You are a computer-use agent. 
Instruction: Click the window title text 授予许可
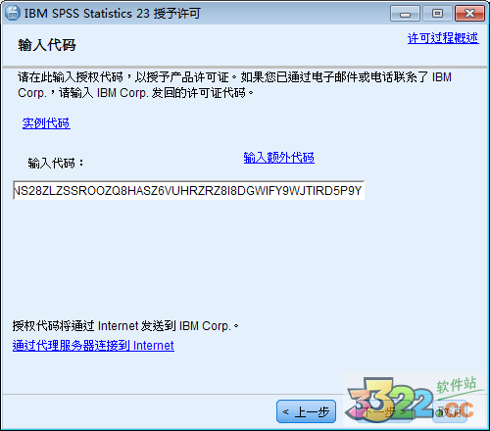(176, 14)
